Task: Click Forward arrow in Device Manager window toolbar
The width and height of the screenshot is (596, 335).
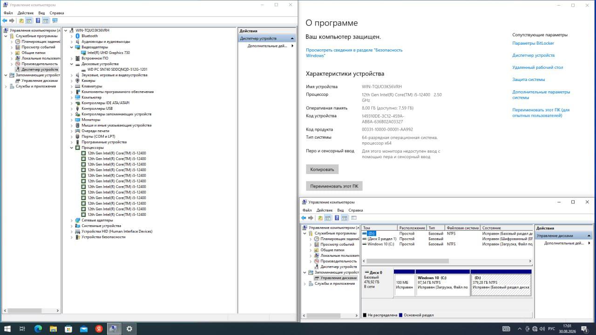Action: pos(12,20)
